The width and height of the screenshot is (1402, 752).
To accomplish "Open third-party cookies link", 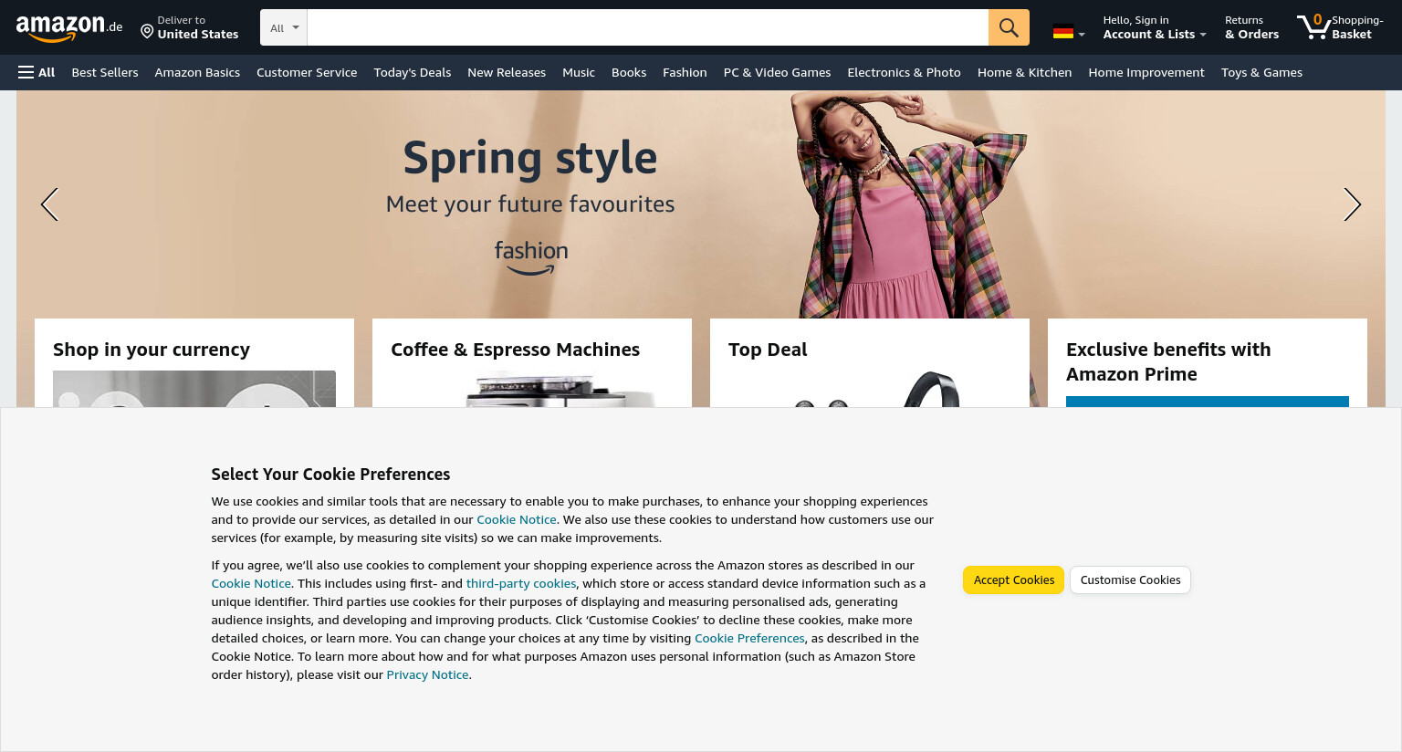I will tap(521, 583).
